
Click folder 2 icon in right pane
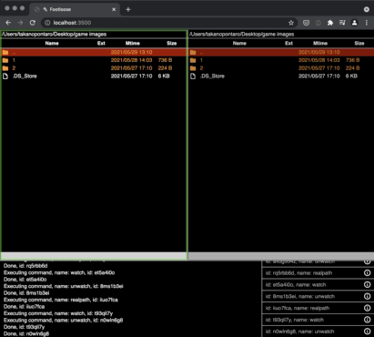click(193, 68)
